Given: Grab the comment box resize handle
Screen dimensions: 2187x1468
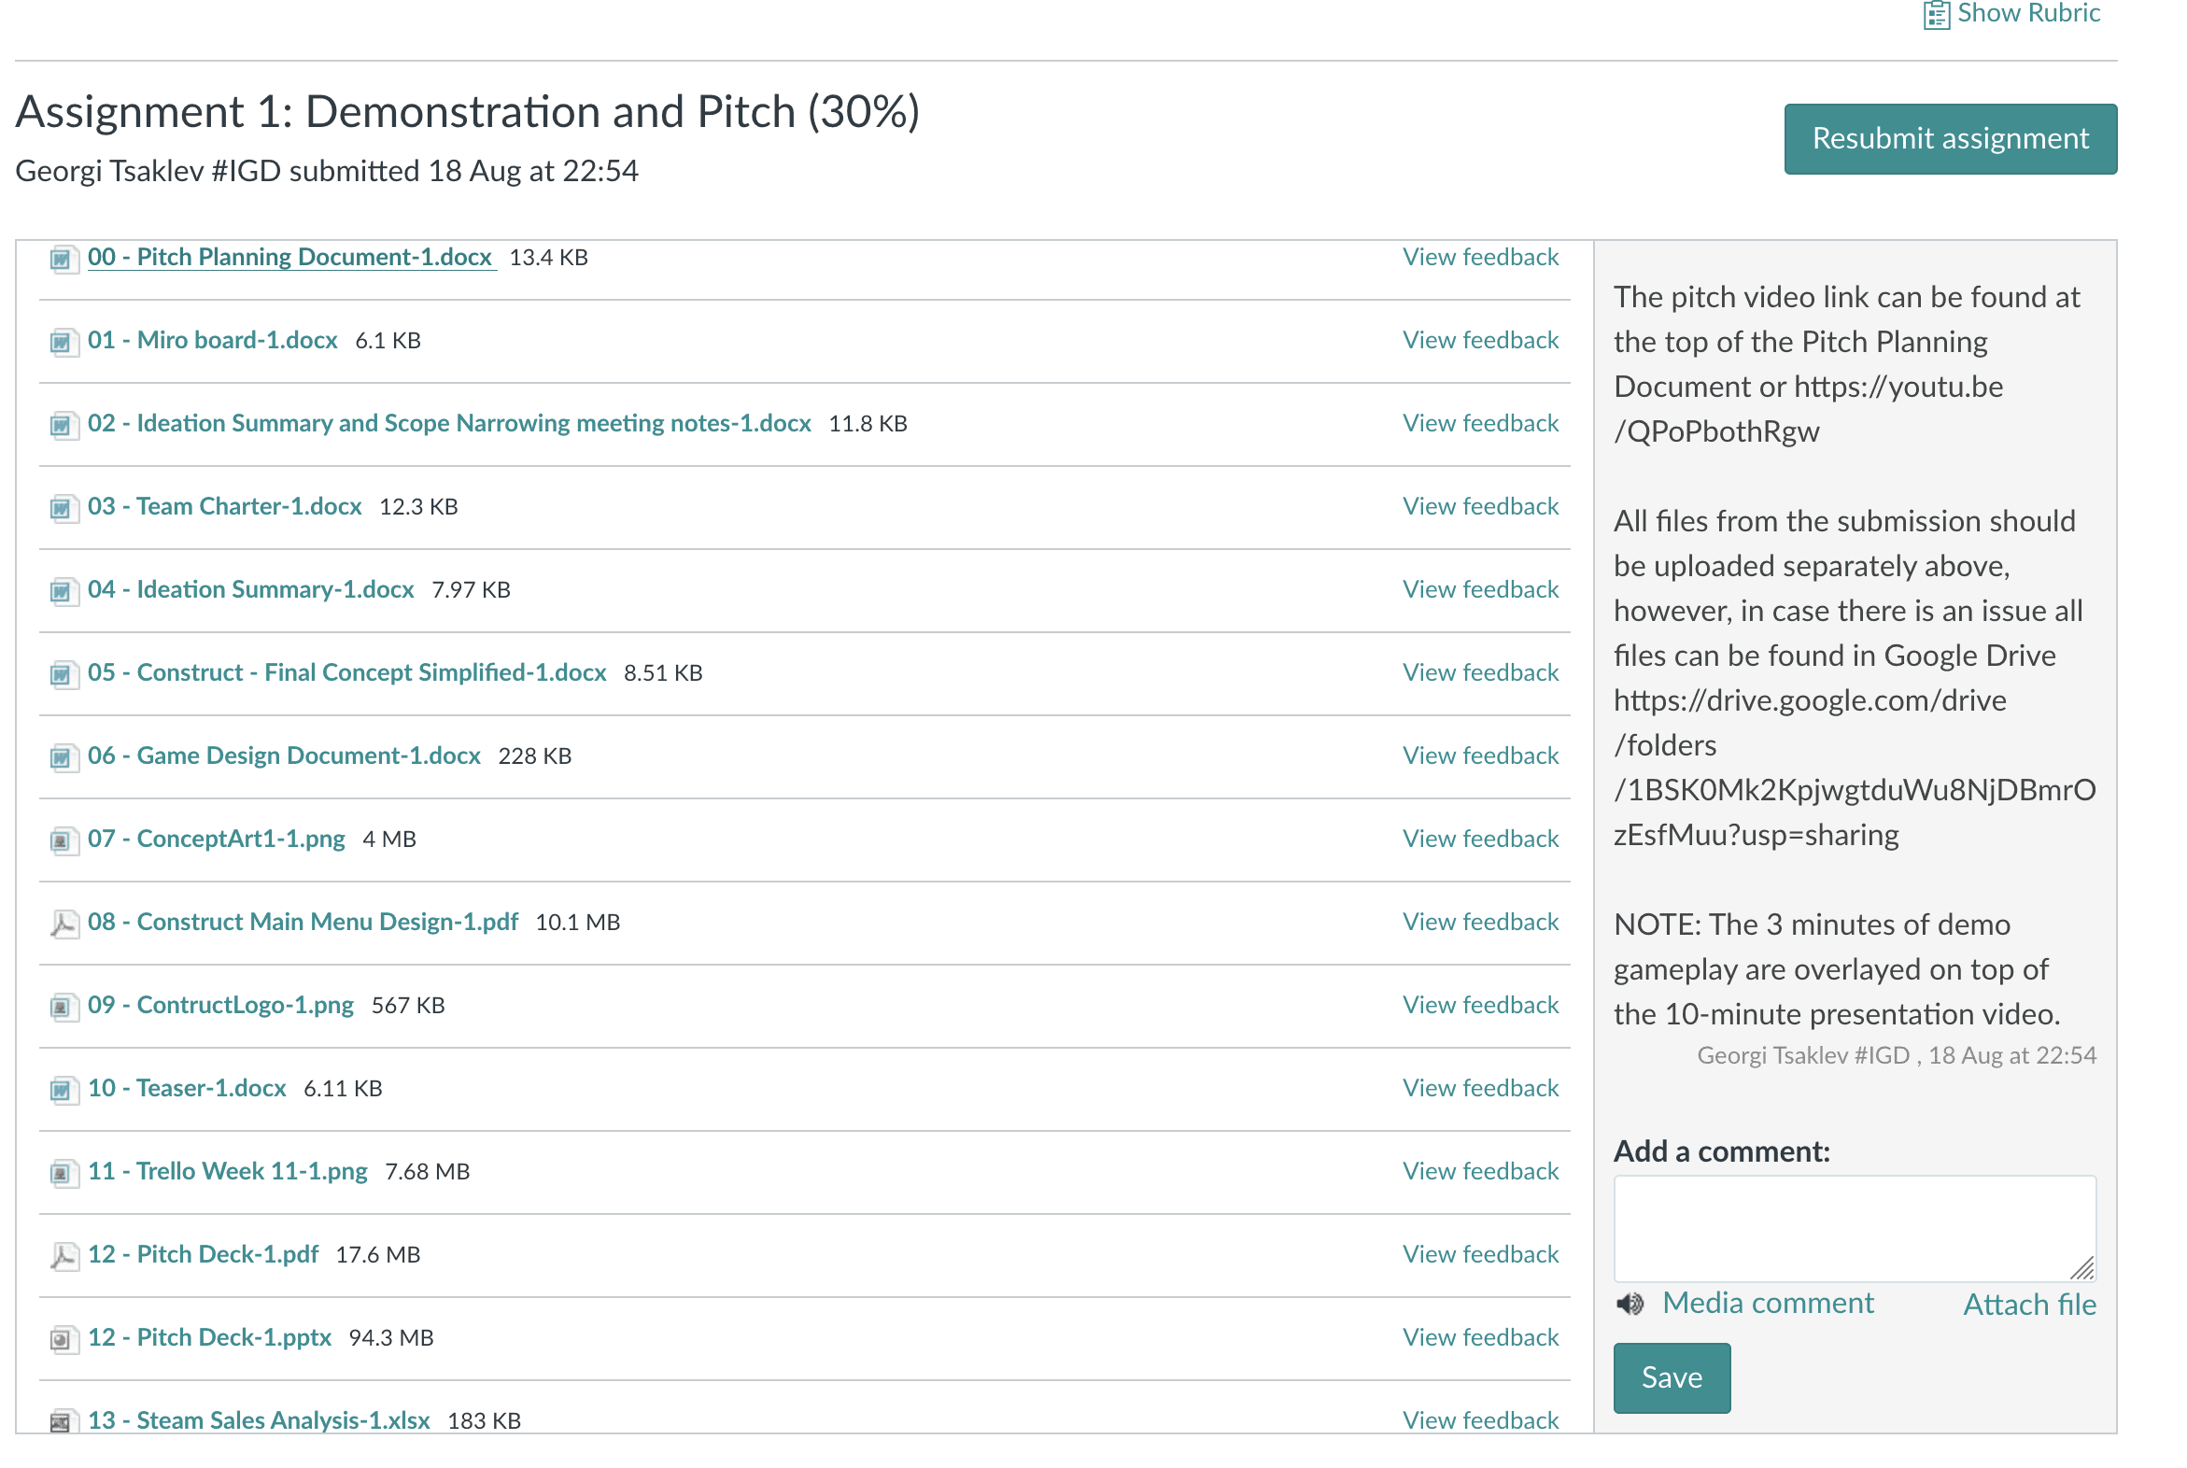Looking at the screenshot, I should (x=2083, y=1269).
